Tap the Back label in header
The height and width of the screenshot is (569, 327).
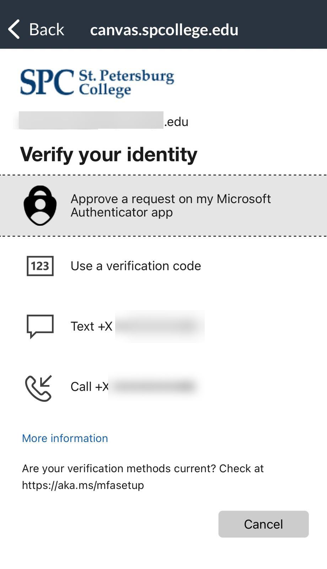click(46, 29)
